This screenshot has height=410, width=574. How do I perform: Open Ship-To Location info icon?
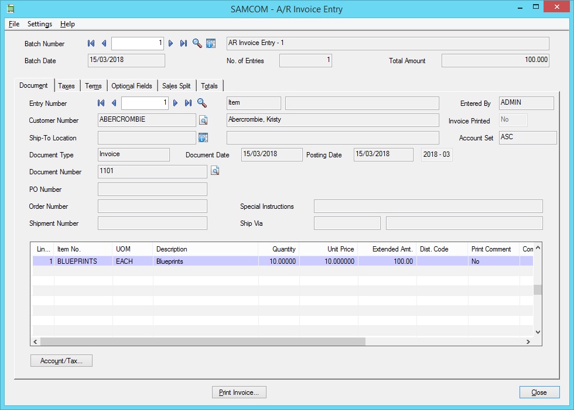(x=203, y=137)
